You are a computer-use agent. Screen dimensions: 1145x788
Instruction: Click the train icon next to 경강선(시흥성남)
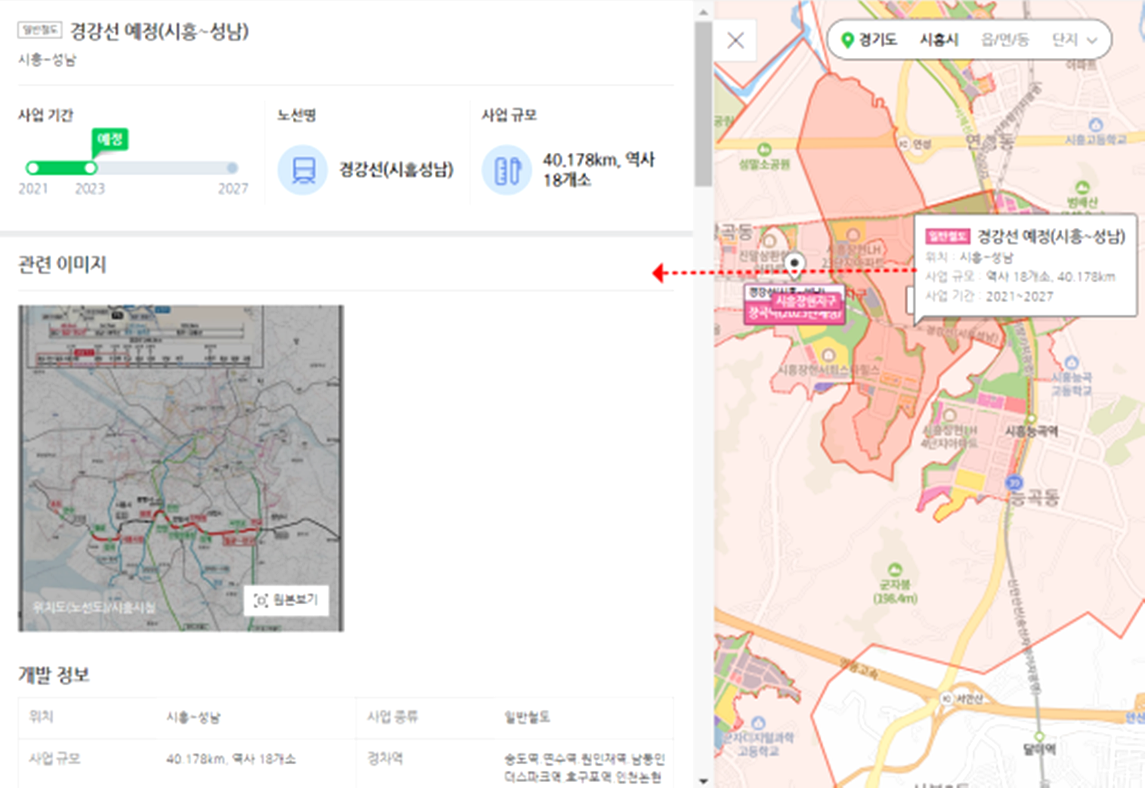[x=303, y=170]
